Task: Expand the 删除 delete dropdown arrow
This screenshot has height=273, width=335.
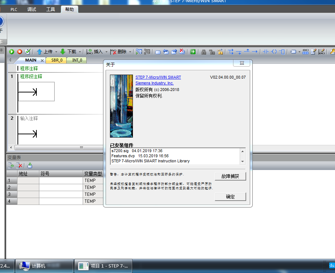Action: pyautogui.click(x=130, y=52)
